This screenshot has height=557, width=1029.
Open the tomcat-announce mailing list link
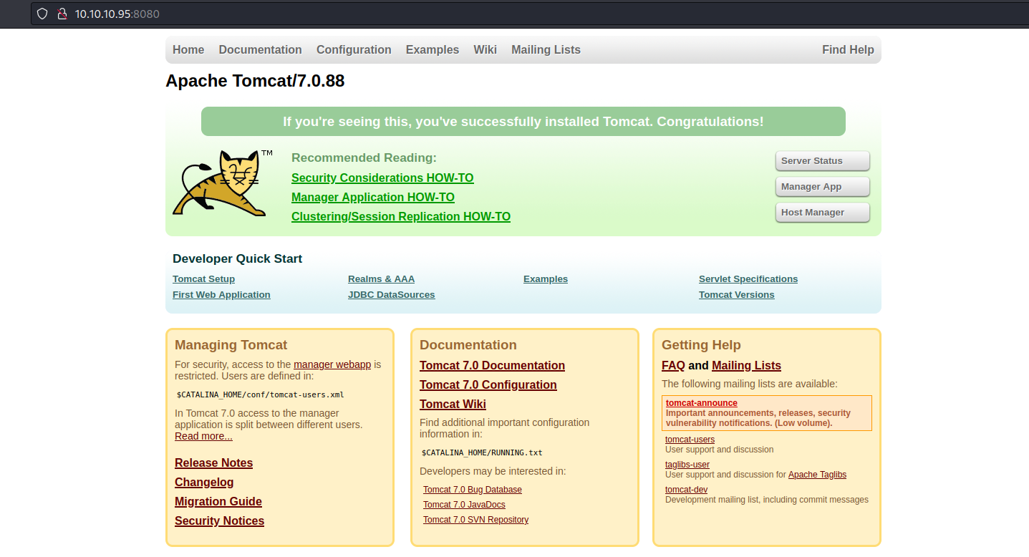[x=701, y=403]
